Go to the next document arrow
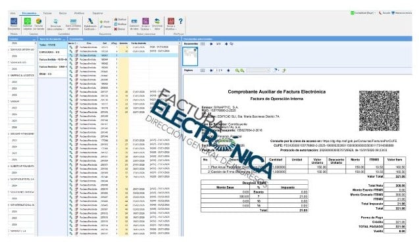The image size is (419, 244). click(x=226, y=44)
